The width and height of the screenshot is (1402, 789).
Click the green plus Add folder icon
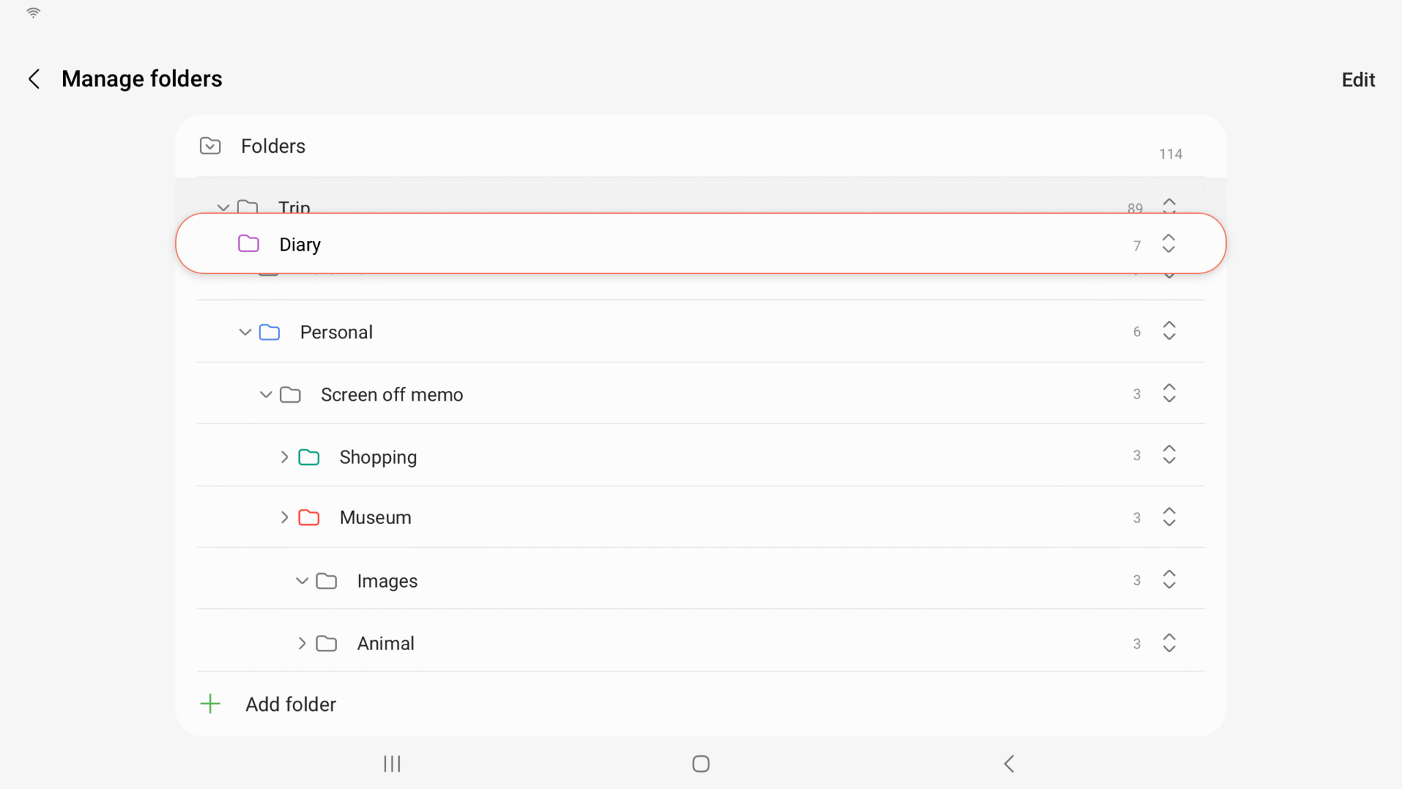click(x=210, y=703)
